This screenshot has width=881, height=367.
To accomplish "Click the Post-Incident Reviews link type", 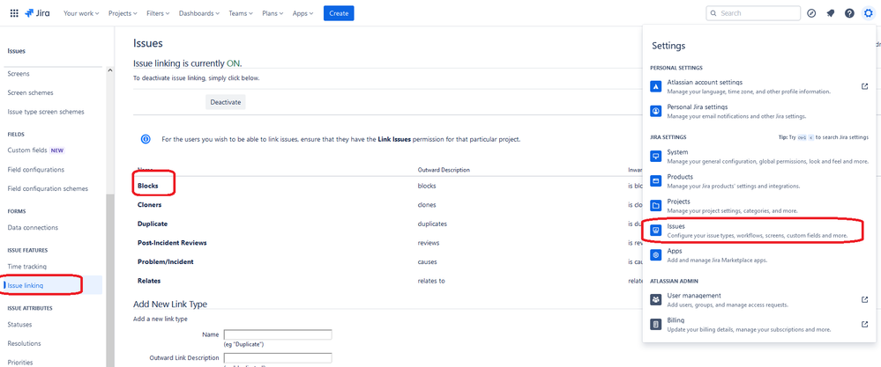I will pyautogui.click(x=173, y=243).
